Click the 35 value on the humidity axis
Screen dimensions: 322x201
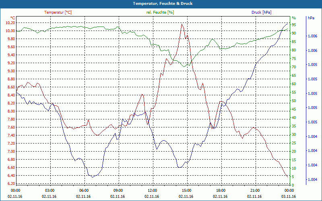[294, 126]
